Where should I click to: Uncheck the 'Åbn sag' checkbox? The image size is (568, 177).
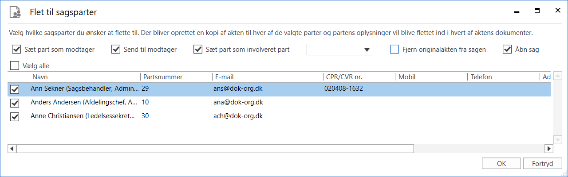pos(508,49)
